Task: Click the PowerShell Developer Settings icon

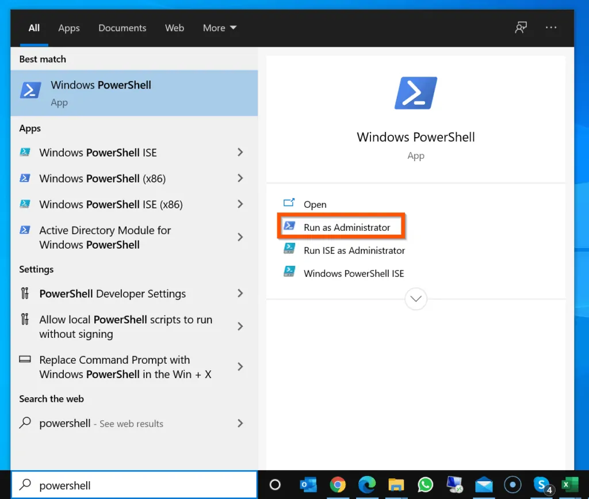Action: (x=25, y=294)
